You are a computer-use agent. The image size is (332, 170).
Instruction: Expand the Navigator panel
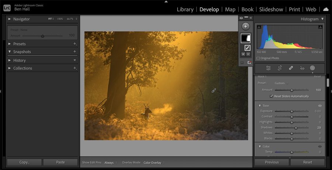[x=9, y=19]
